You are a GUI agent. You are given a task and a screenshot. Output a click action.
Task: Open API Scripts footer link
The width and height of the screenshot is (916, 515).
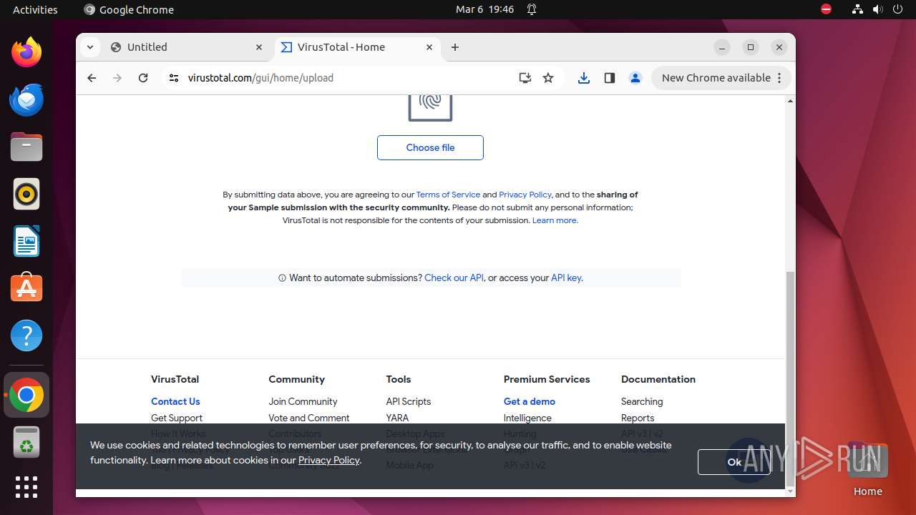point(409,401)
